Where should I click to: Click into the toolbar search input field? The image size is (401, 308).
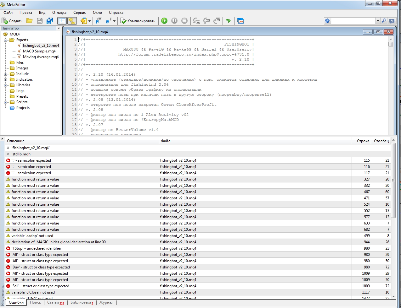tap(353, 21)
